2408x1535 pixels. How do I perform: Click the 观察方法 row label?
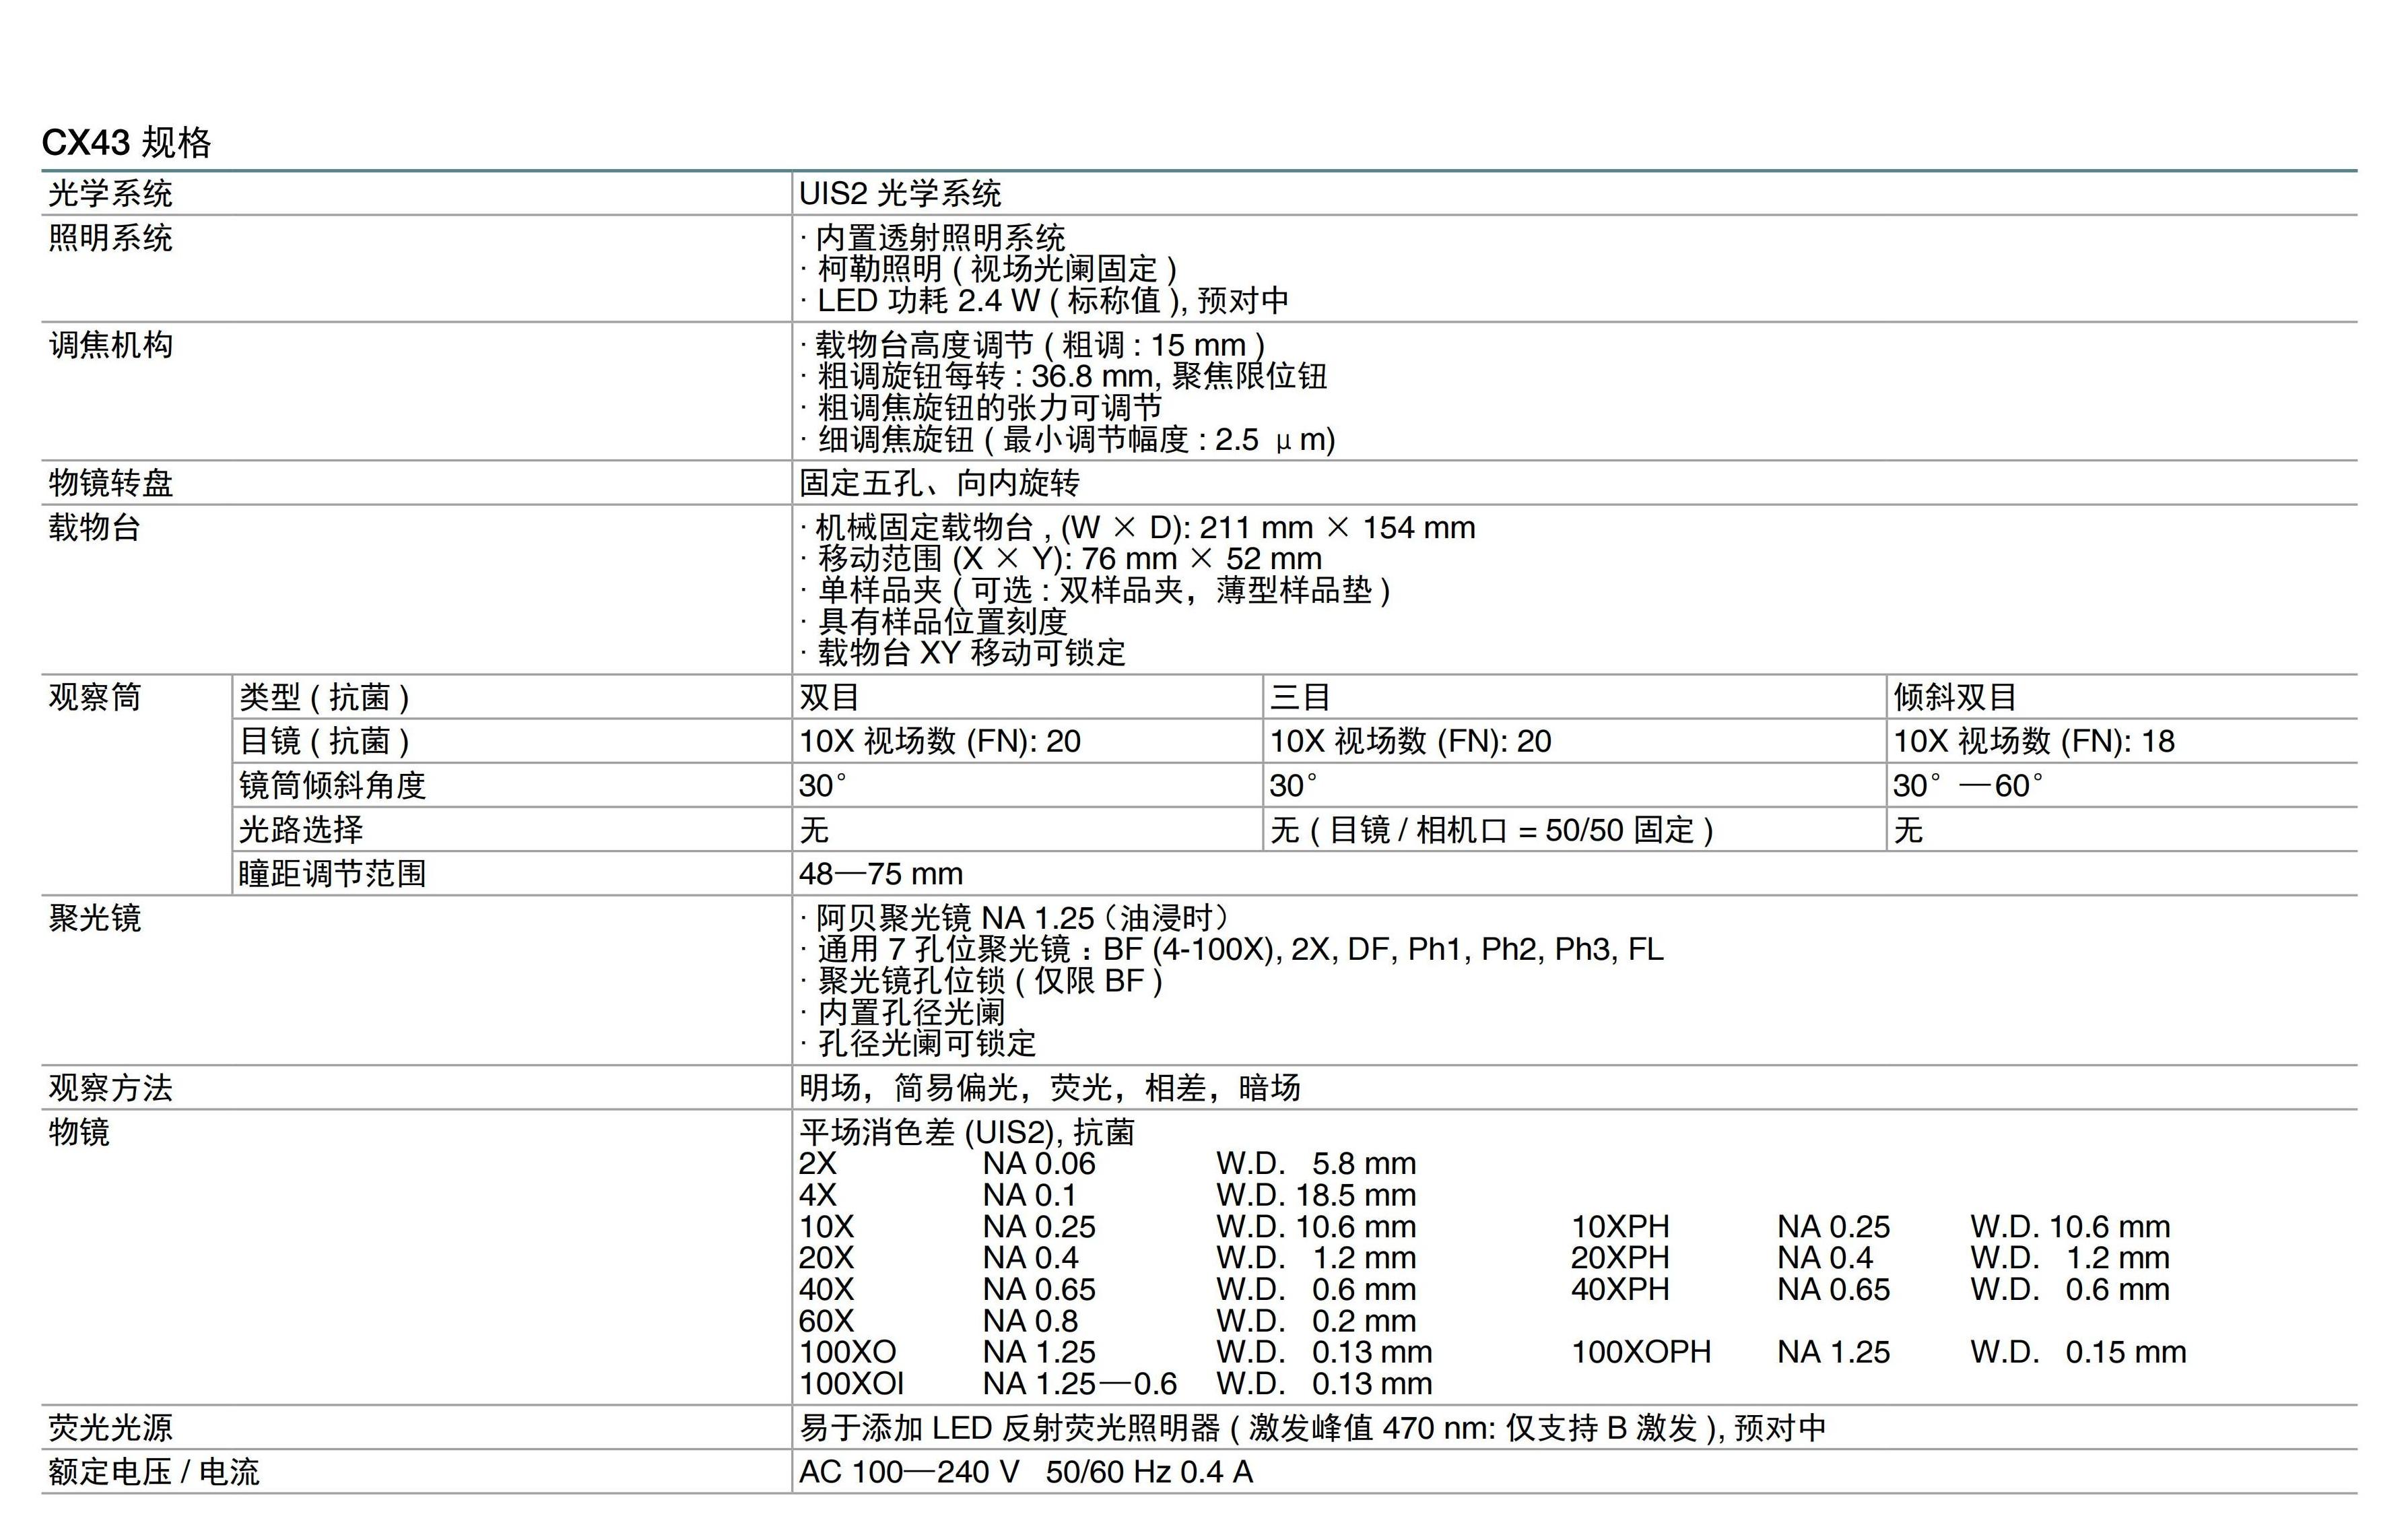110,1088
